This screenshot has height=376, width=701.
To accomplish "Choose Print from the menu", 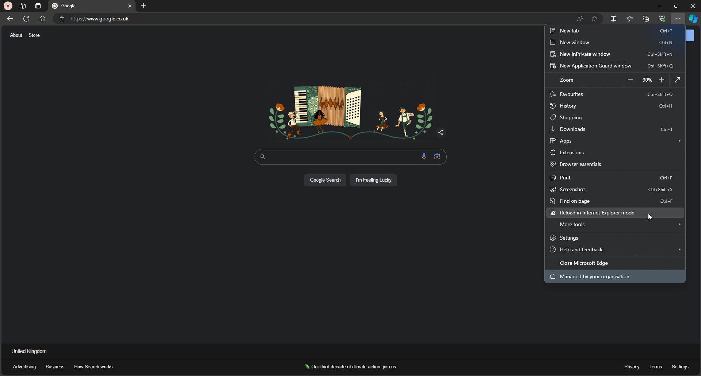I will (615, 178).
